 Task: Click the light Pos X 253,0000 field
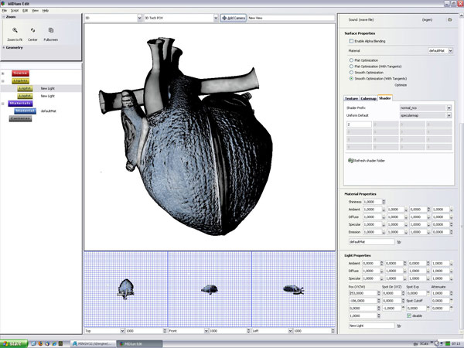363,293
